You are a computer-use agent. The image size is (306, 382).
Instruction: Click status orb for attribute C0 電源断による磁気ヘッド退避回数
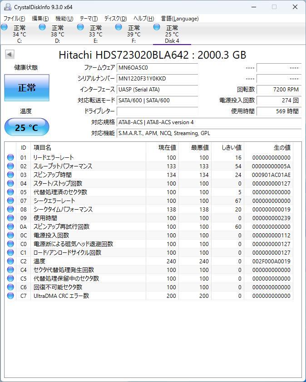[x=10, y=244]
